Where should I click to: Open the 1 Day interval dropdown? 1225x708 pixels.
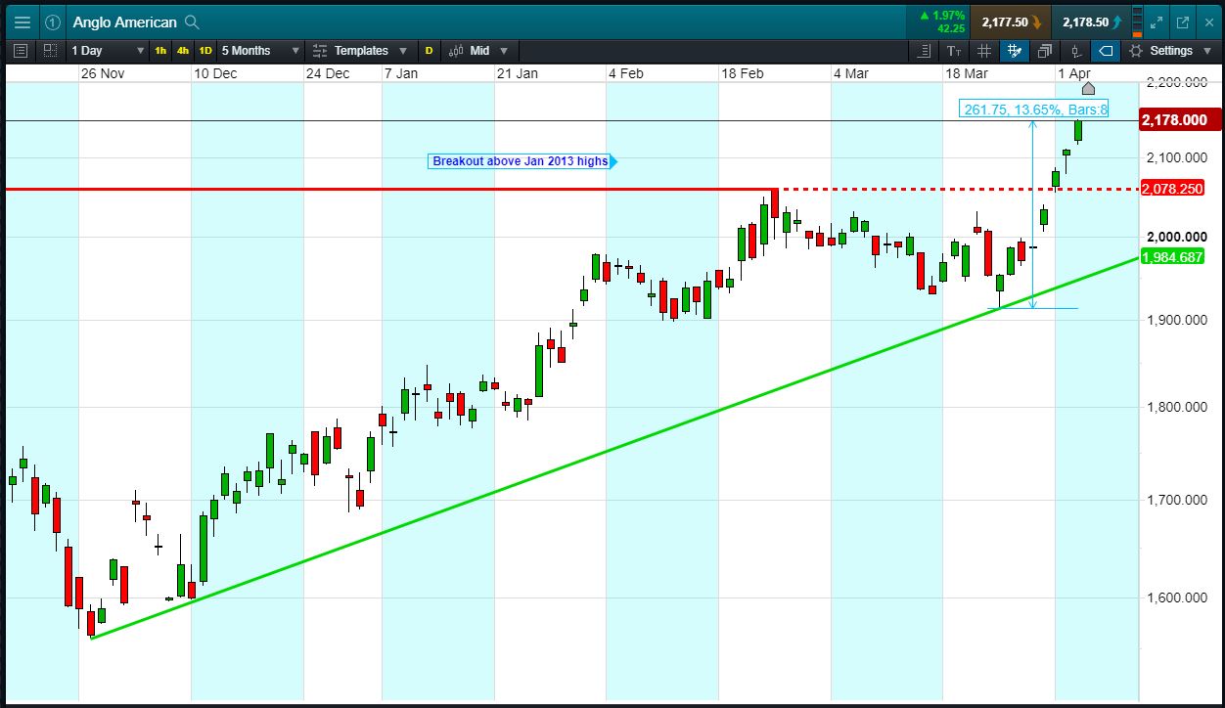click(x=109, y=51)
